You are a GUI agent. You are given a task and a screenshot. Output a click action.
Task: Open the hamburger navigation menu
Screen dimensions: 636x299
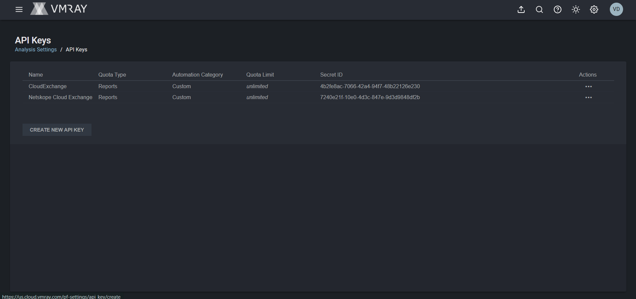click(19, 9)
